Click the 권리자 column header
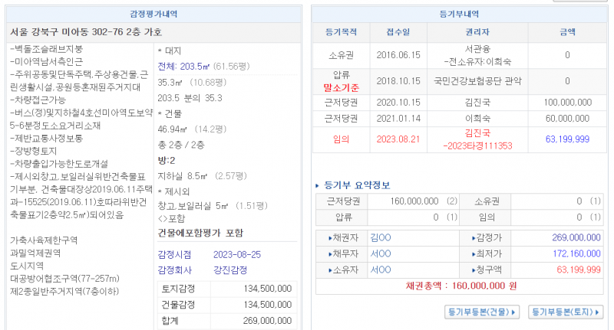 click(477, 32)
